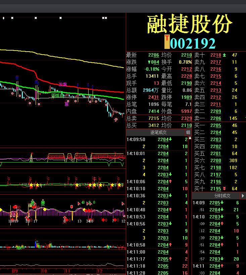Click the 买十 down-arrow indicator
Image resolution: width=246 pixels, height=275 pixels.
tap(225, 189)
